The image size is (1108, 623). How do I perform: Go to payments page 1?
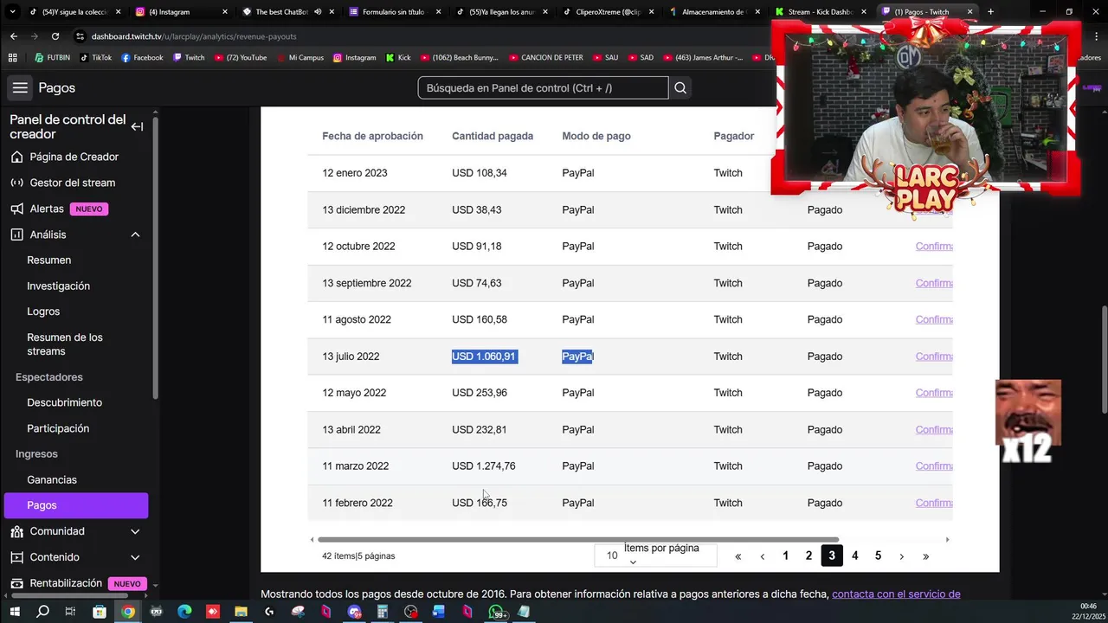pos(785,556)
